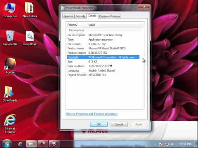Confirm with the OK button
Viewport: 198px width, 148px height.
click(x=99, y=124)
